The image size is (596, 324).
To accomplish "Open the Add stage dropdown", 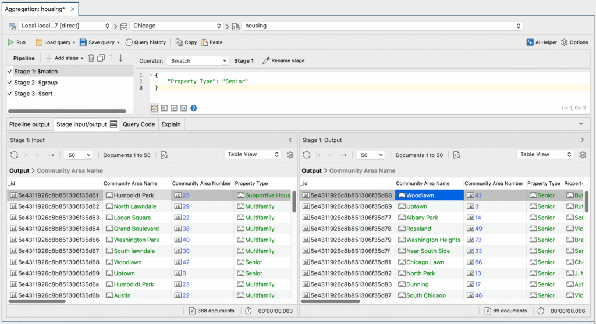I will point(64,58).
